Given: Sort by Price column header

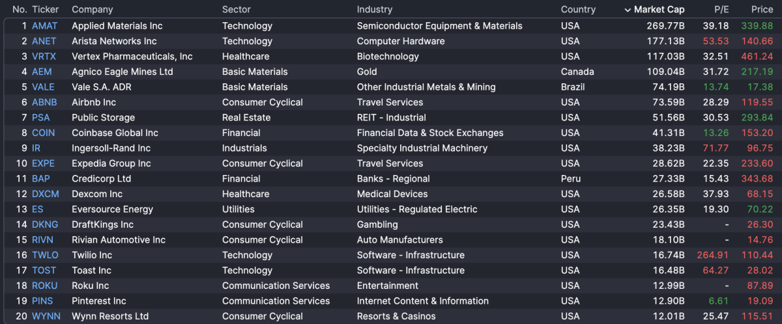Looking at the screenshot, I should point(762,10).
